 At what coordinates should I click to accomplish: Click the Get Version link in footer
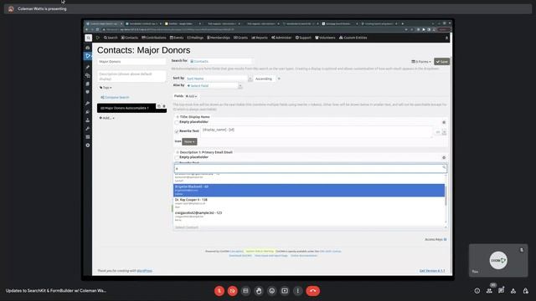432,271
